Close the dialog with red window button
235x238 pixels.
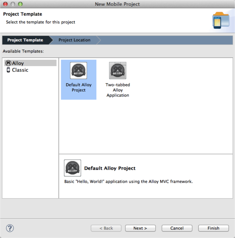pos(5,4)
